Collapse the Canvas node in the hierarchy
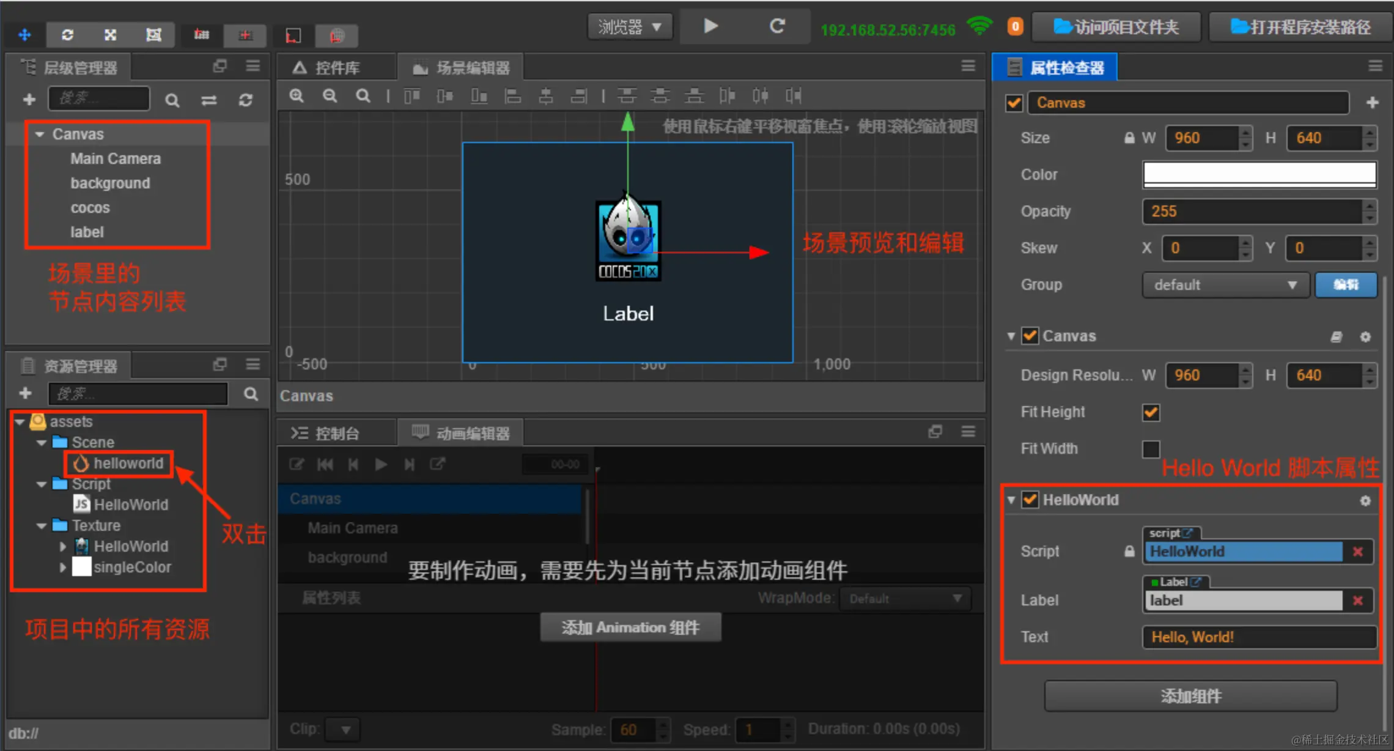Screen dimensions: 1394x751 pyautogui.click(x=39, y=134)
